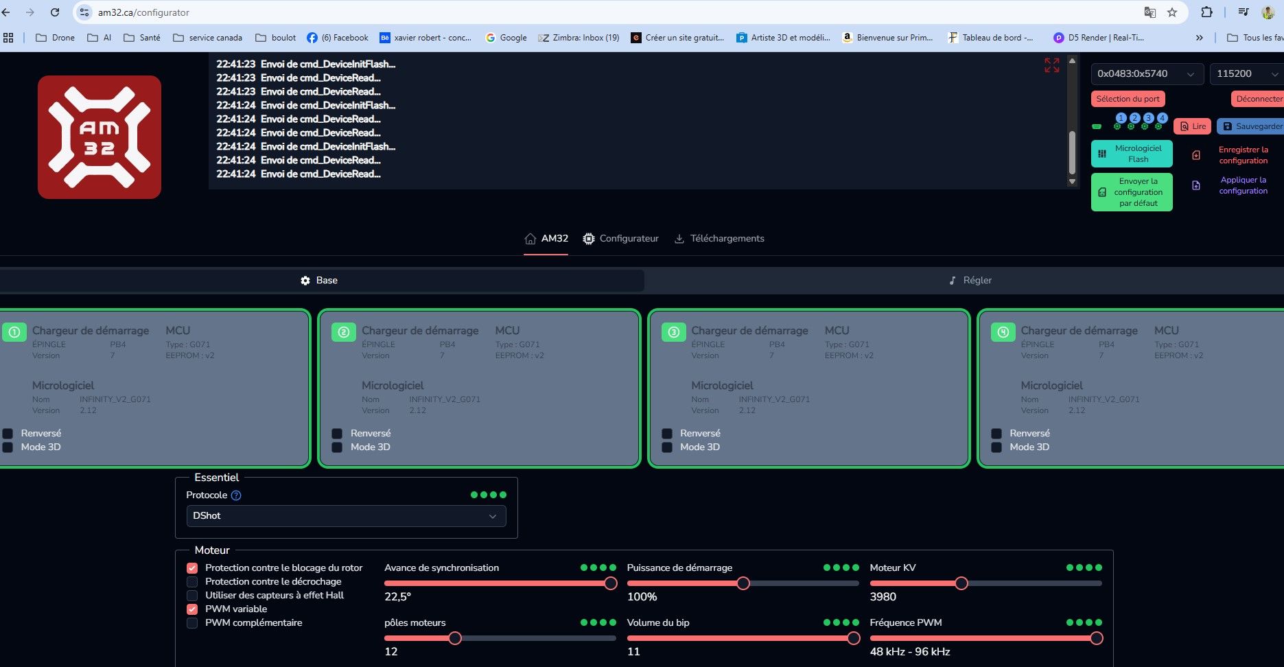This screenshot has width=1284, height=667.
Task: Open the DShot protocol dropdown
Action: point(346,516)
